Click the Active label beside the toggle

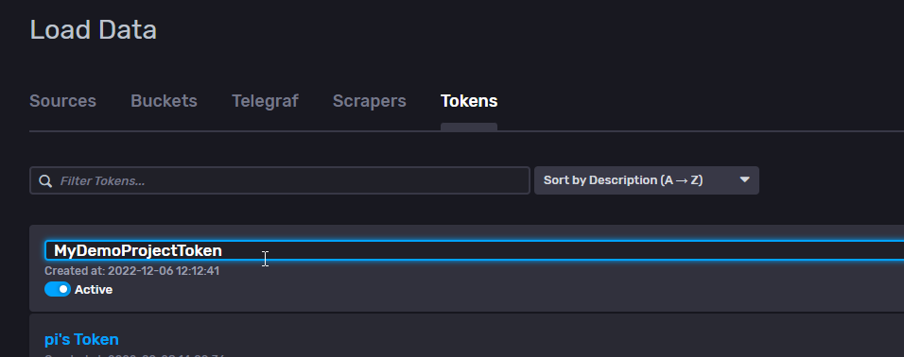(94, 290)
